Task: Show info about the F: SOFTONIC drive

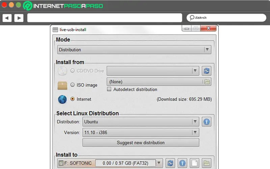Action: pyautogui.click(x=182, y=163)
